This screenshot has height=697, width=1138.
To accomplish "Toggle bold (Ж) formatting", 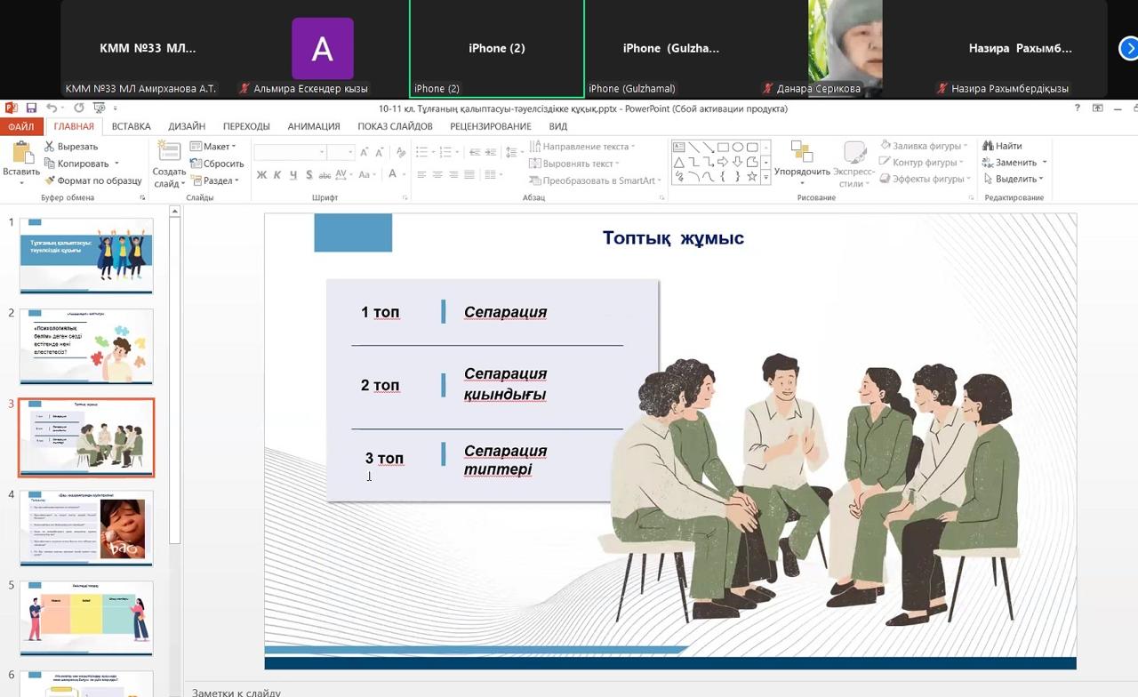I will pyautogui.click(x=261, y=175).
